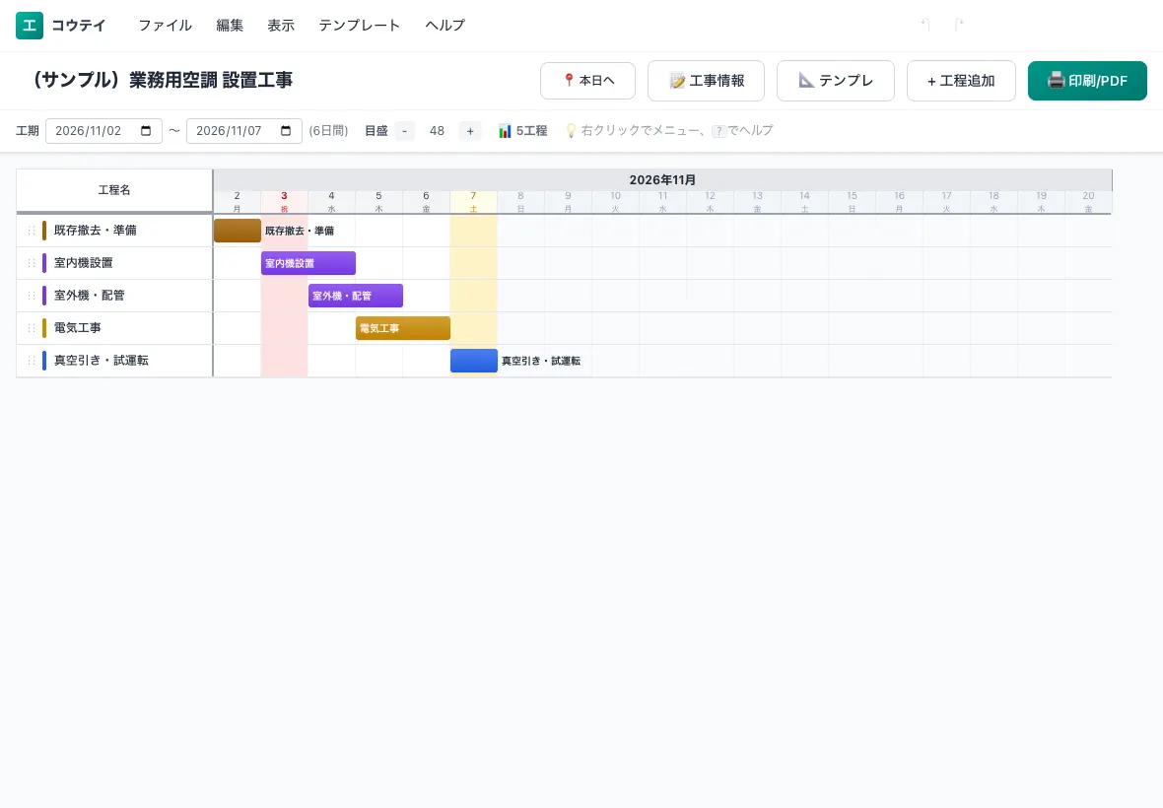1163x808 pixels.
Task: Click purple color bar of 室外機・配管
Action: pyautogui.click(x=44, y=296)
